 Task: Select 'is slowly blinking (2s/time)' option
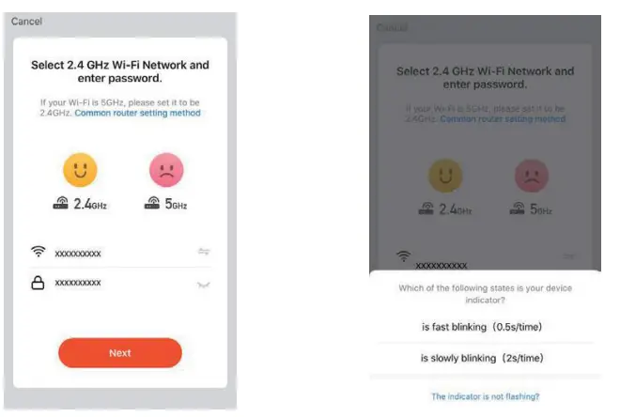pyautogui.click(x=482, y=358)
